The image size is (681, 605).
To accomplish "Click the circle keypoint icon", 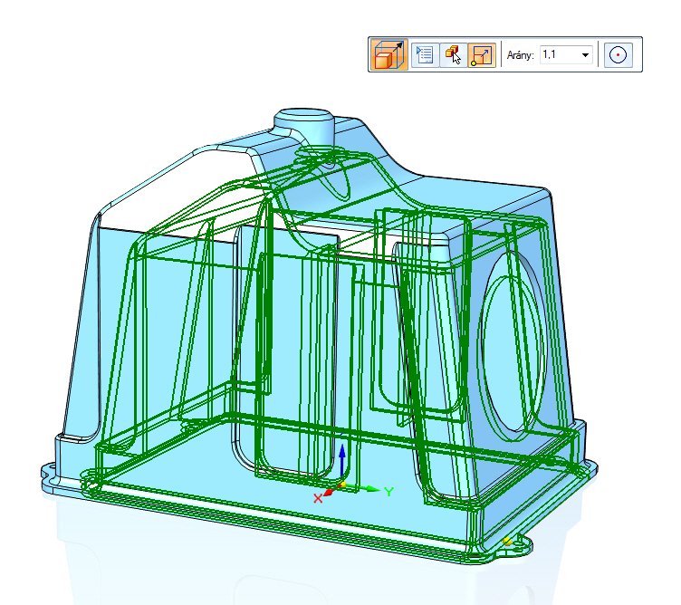I will 618,55.
